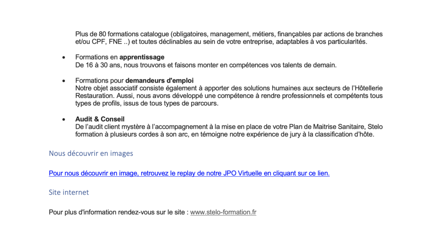
Task: Click the "Site internet" heading
Action: (x=69, y=193)
